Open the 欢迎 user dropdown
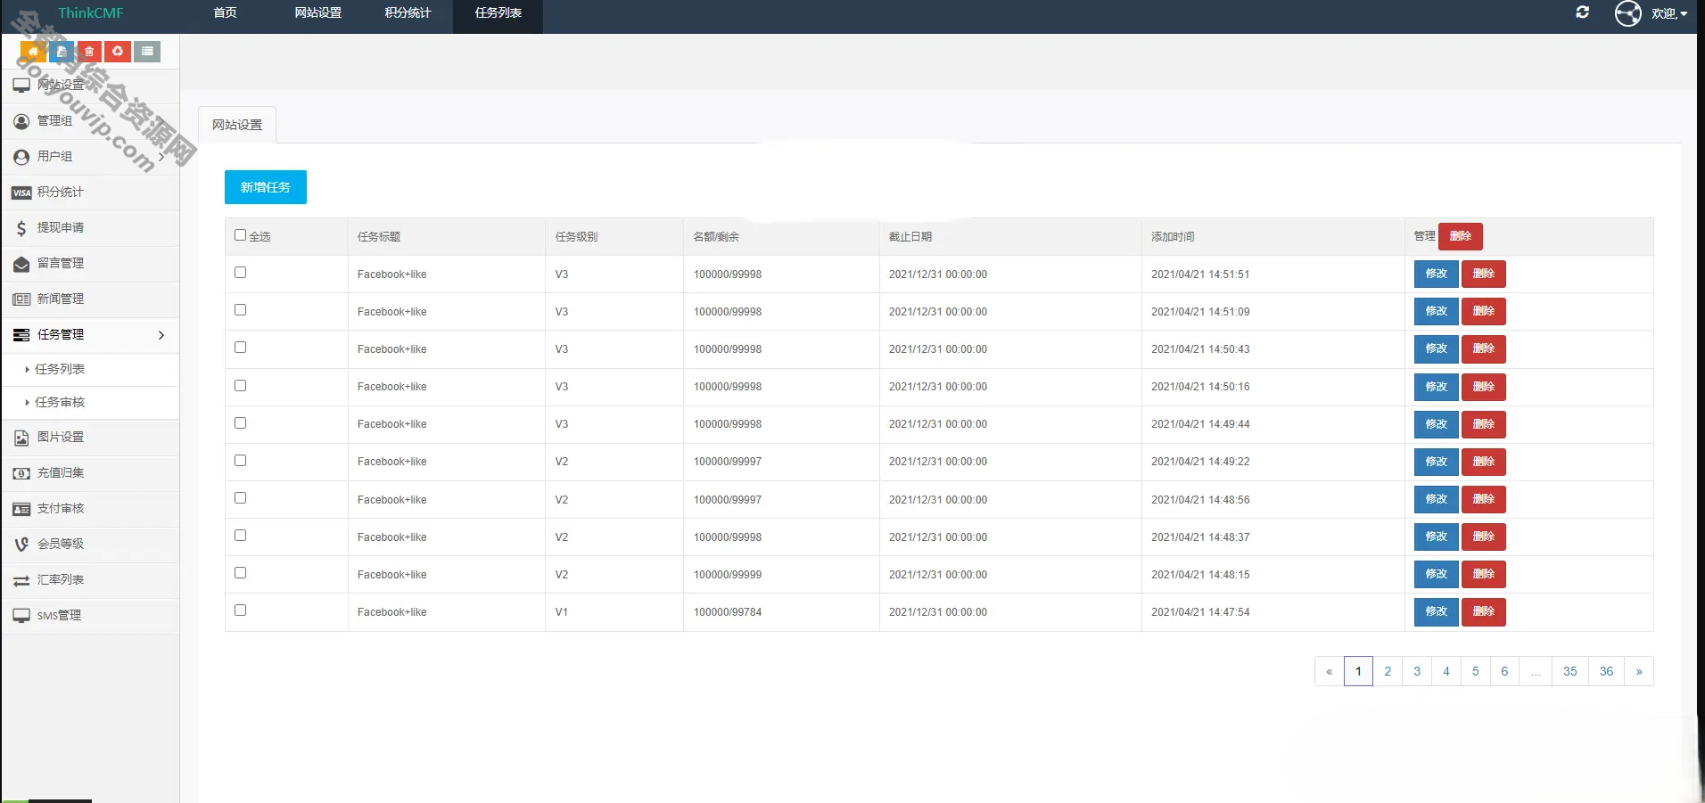Viewport: 1705px width, 803px height. 1668,13
